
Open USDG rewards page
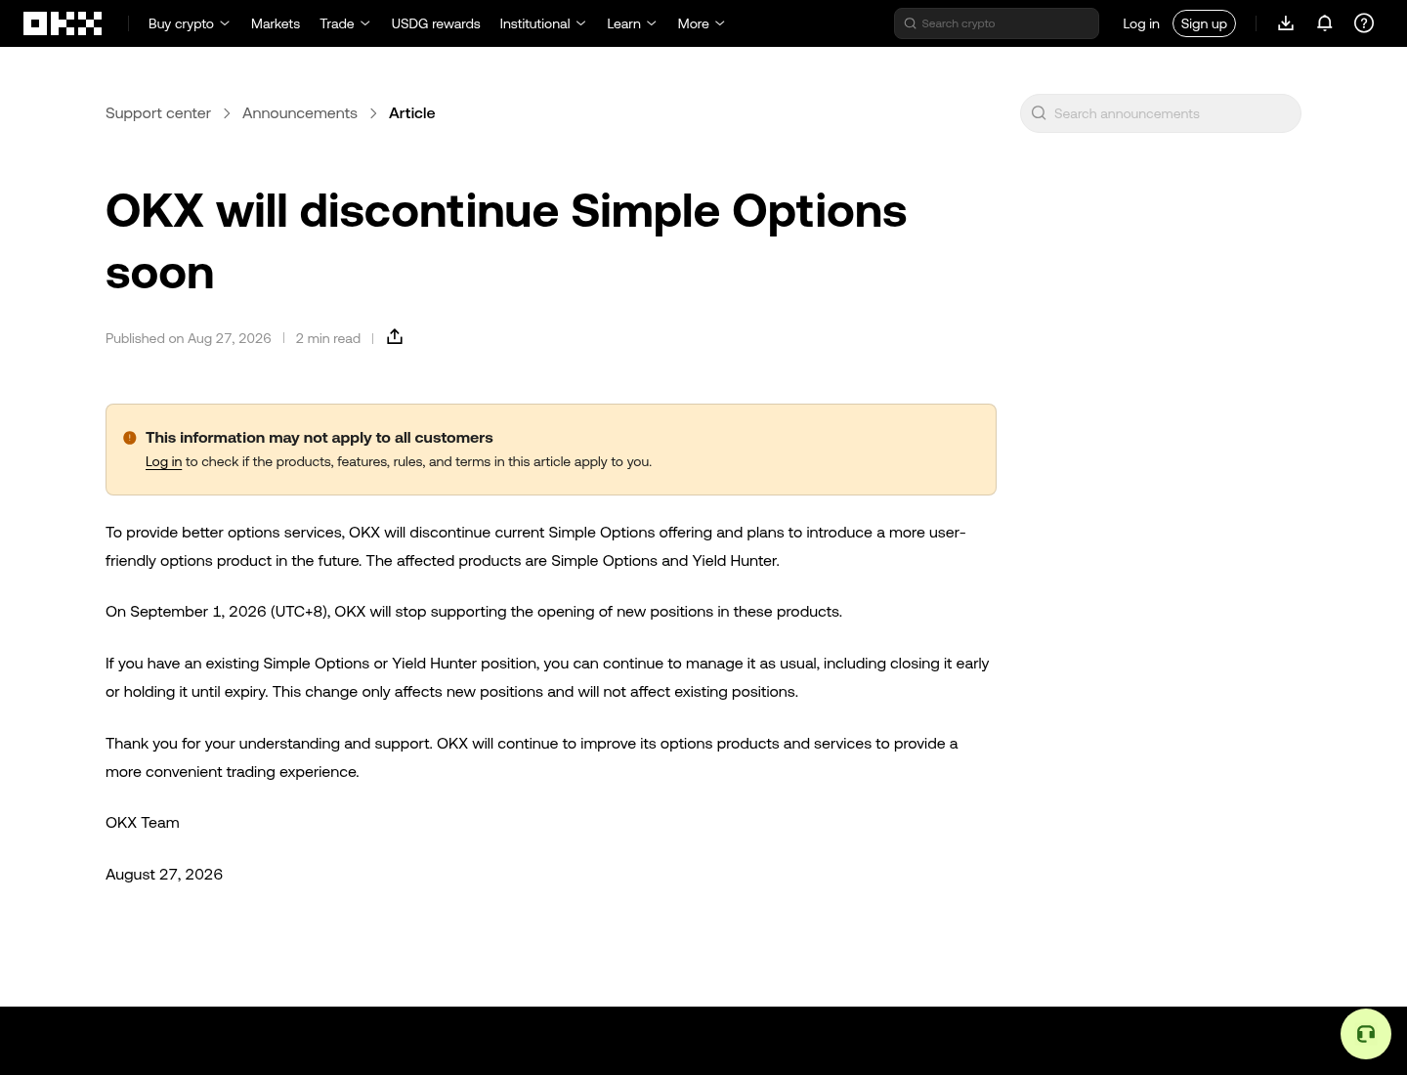pyautogui.click(x=436, y=23)
